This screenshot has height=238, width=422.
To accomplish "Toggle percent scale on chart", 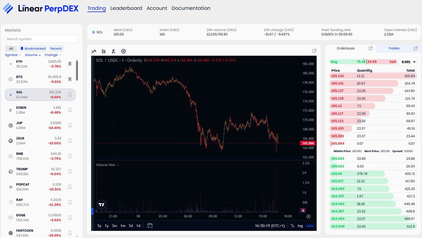I will tap(292, 226).
